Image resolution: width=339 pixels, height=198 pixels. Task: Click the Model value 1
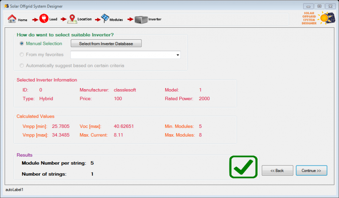201,90
